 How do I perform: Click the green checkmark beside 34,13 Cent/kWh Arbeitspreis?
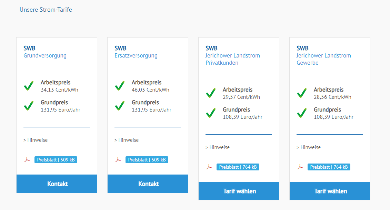(29, 86)
